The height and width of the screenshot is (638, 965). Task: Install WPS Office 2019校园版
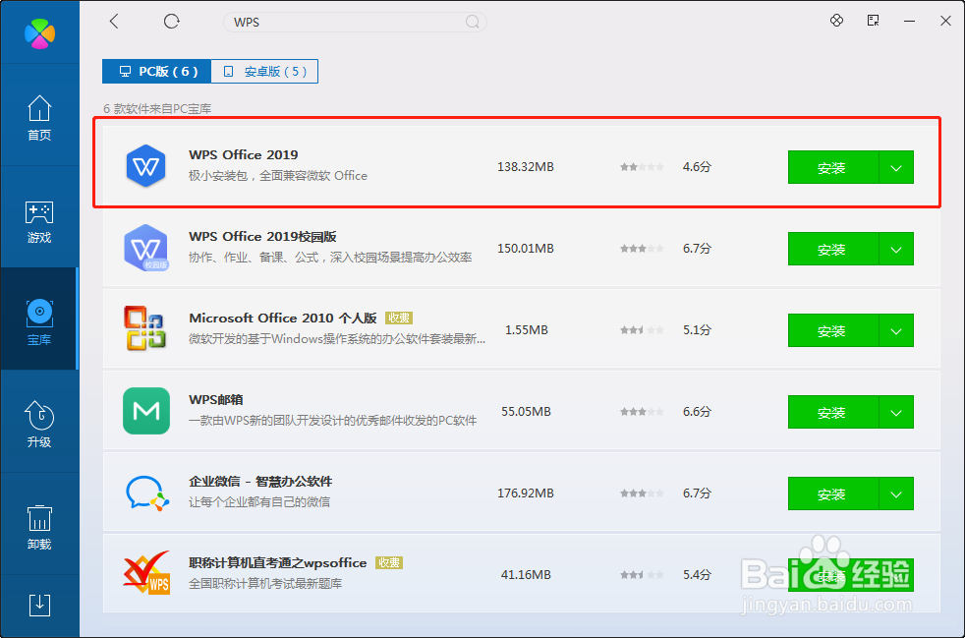click(832, 249)
